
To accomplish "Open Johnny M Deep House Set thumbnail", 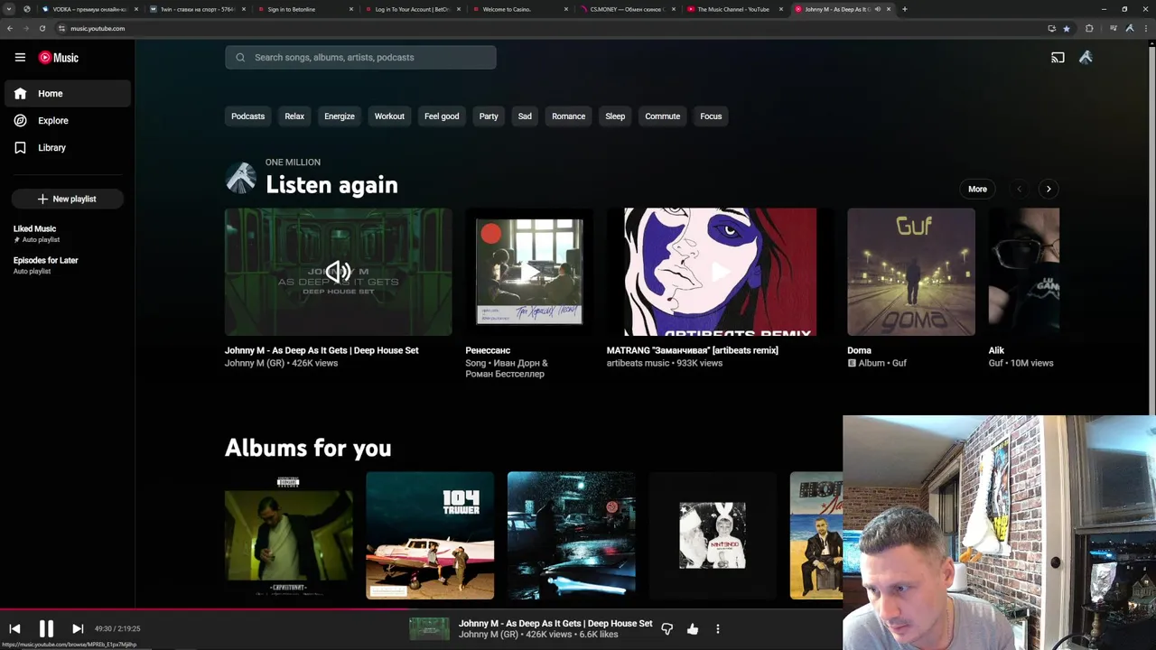I will click(x=339, y=272).
